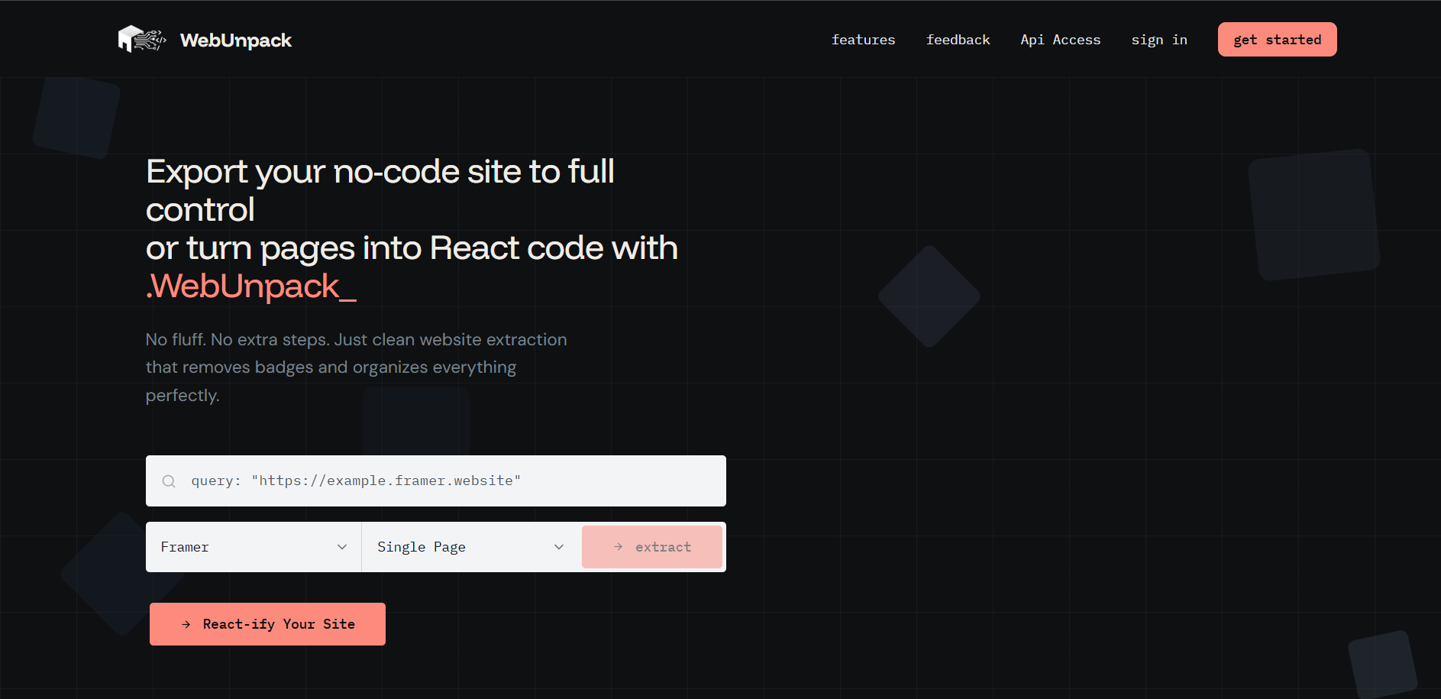Expand the chevron beside Framer
Viewport: 1441px width, 699px height.
tap(342, 546)
